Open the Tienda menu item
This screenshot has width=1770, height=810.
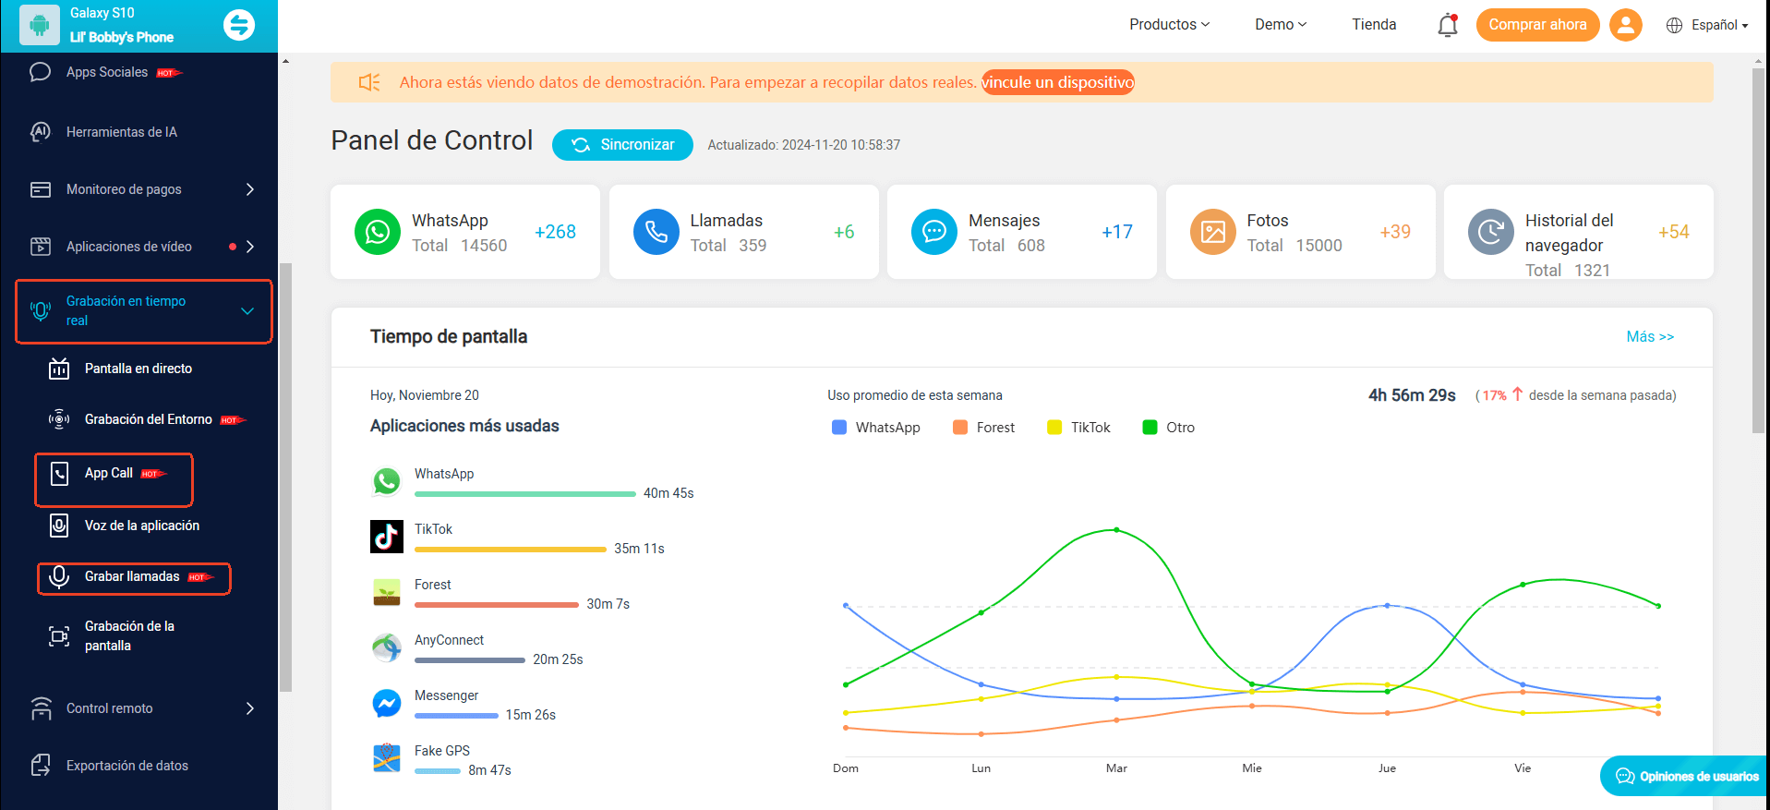(x=1374, y=25)
